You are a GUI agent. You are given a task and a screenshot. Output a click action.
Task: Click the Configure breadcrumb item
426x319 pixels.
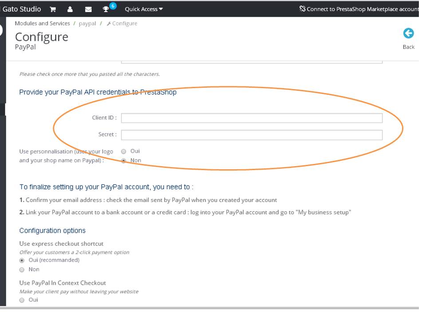(122, 23)
